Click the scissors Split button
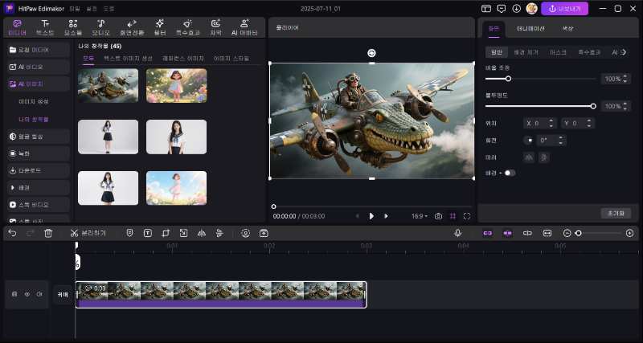Image resolution: width=643 pixels, height=343 pixels. tap(88, 233)
